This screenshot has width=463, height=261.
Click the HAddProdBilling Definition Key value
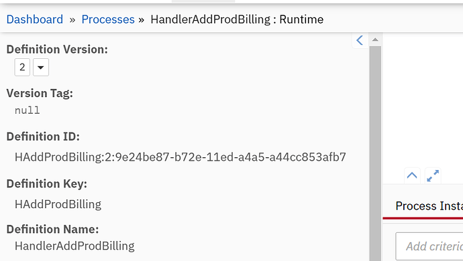tap(58, 204)
